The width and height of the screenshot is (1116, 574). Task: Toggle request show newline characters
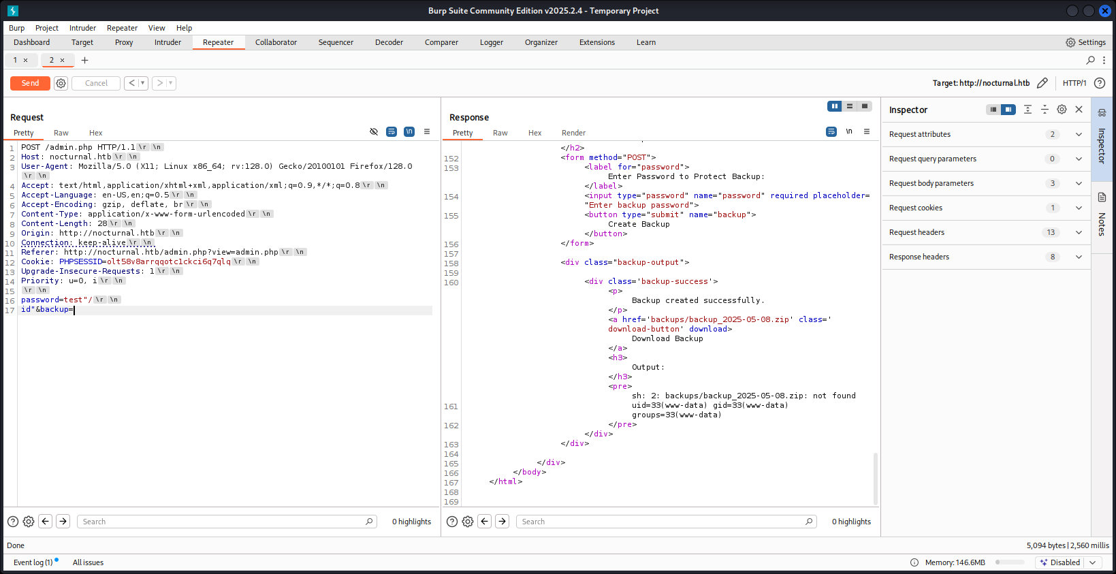tap(409, 131)
